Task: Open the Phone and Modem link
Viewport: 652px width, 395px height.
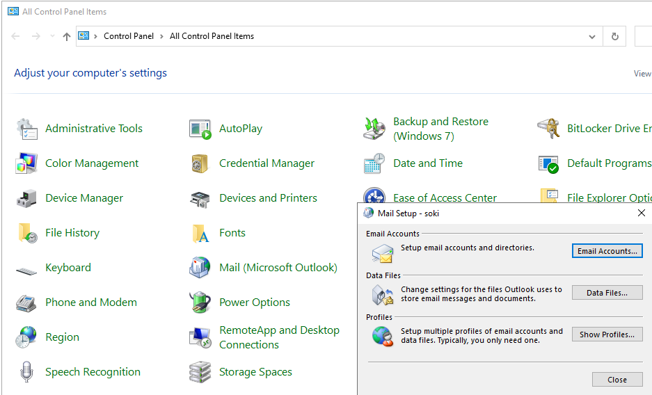Action: pyautogui.click(x=91, y=303)
